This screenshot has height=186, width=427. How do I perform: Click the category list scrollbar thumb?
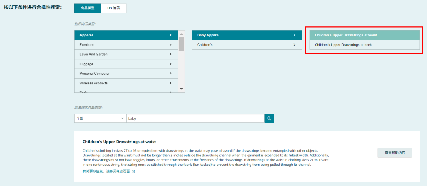181,44
